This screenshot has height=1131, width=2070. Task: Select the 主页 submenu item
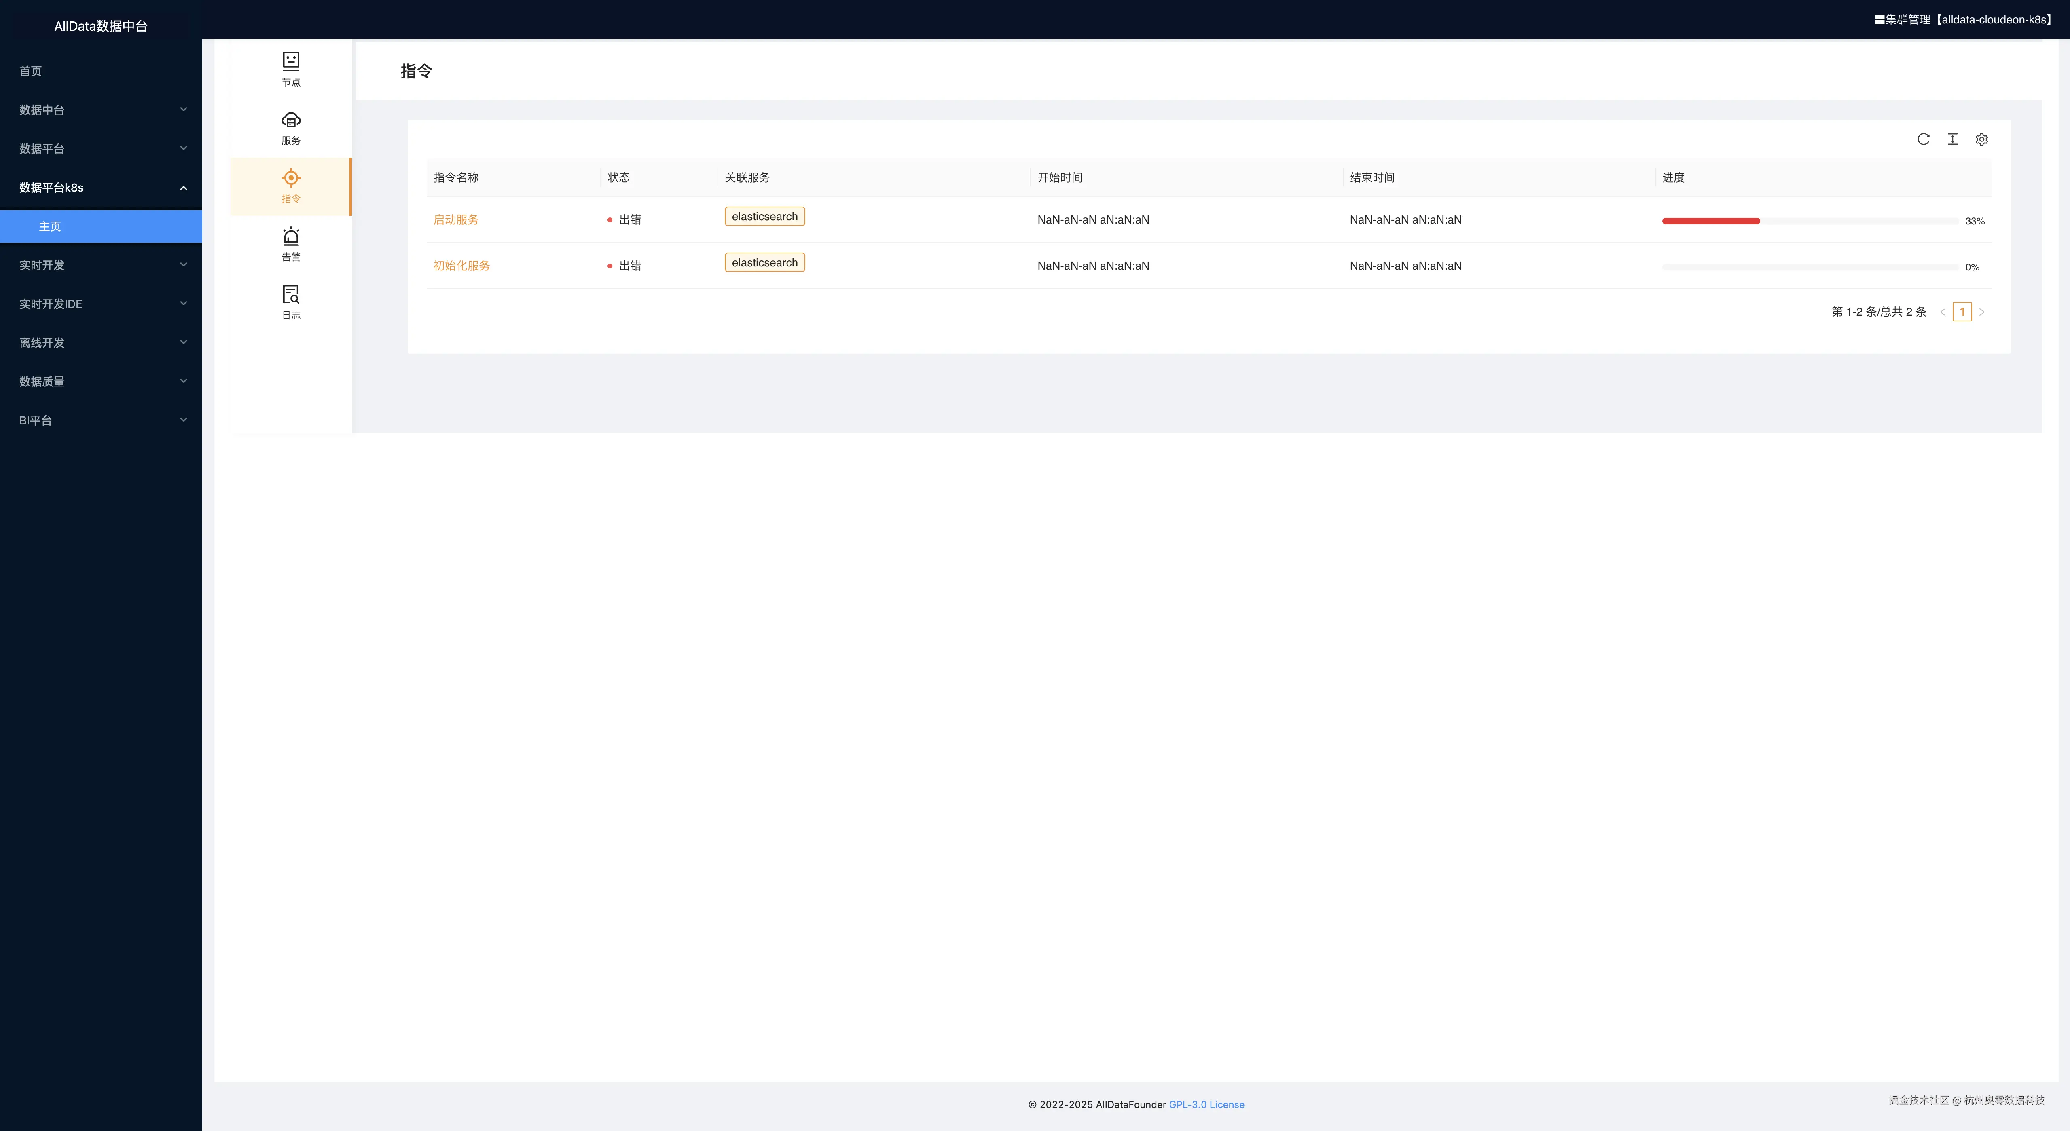[50, 226]
